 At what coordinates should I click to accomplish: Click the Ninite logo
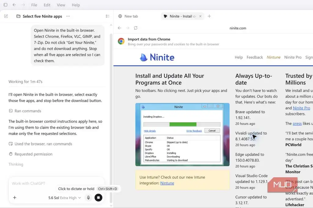(157, 57)
